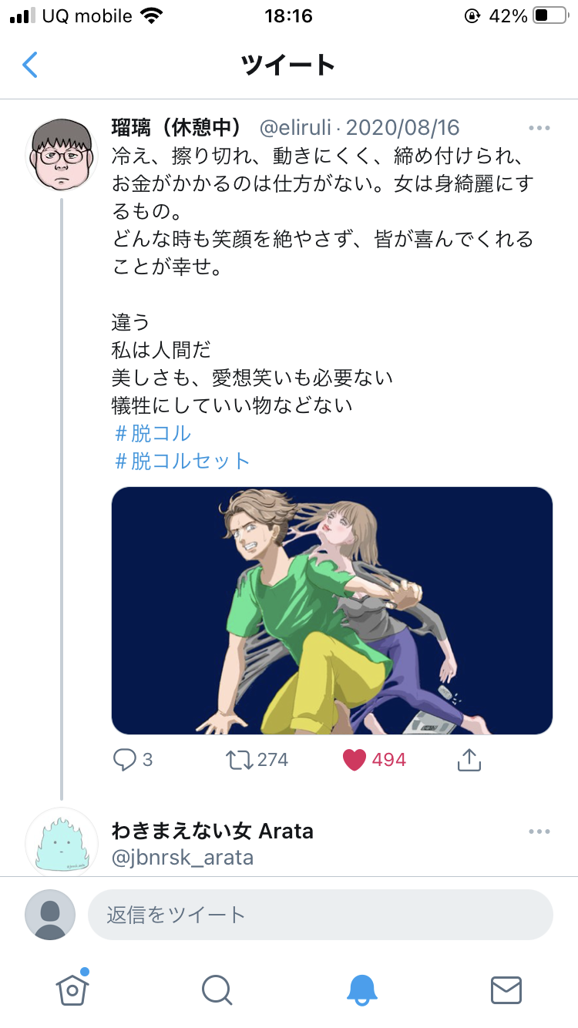578x1028 pixels.
Task: Open the Notifications bell tab
Action: 361,989
